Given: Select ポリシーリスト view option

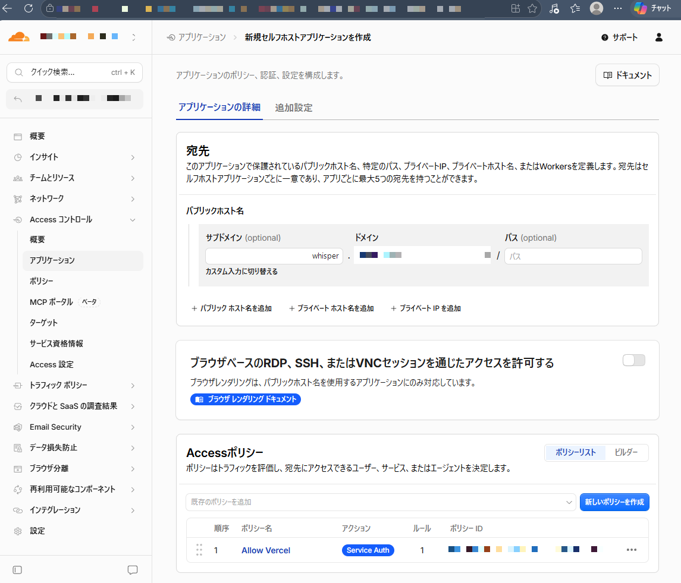Looking at the screenshot, I should tap(576, 452).
